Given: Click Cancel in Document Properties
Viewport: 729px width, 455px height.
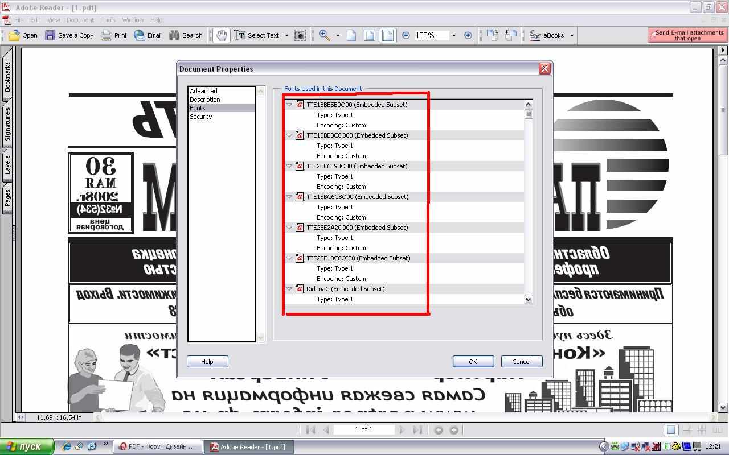Looking at the screenshot, I should pos(521,362).
